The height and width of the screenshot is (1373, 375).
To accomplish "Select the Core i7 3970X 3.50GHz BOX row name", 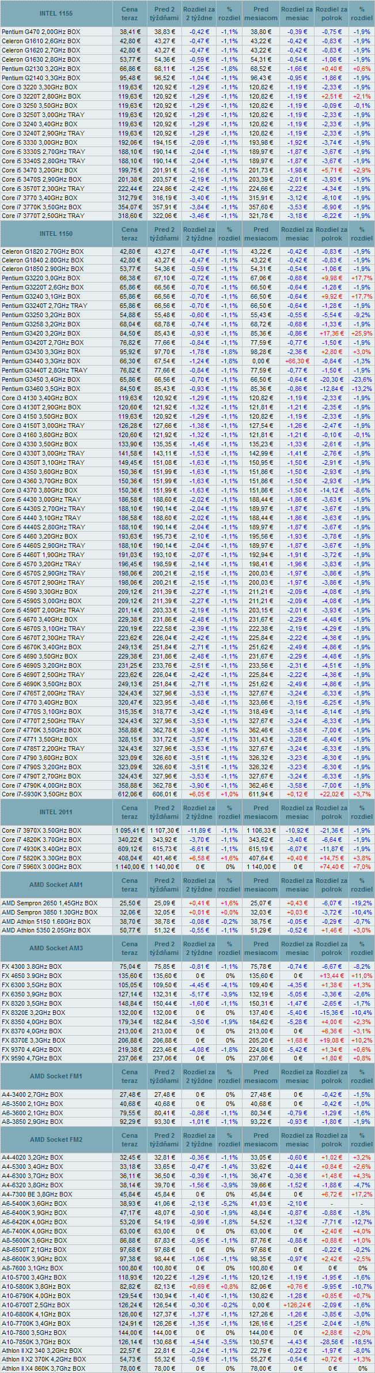I will click(41, 830).
